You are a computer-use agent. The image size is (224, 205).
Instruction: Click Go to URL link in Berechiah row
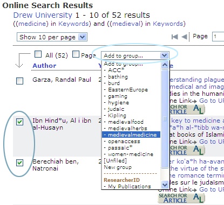coord(212,189)
